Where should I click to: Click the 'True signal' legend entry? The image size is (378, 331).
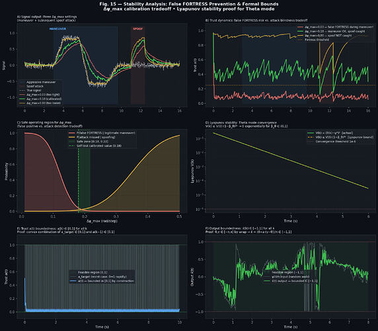pos(30,90)
